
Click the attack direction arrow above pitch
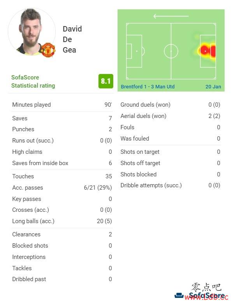coord(171,16)
